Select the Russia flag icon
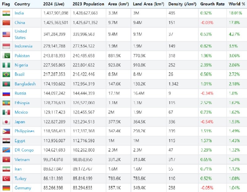This screenshot has height=192, width=247. (6, 94)
